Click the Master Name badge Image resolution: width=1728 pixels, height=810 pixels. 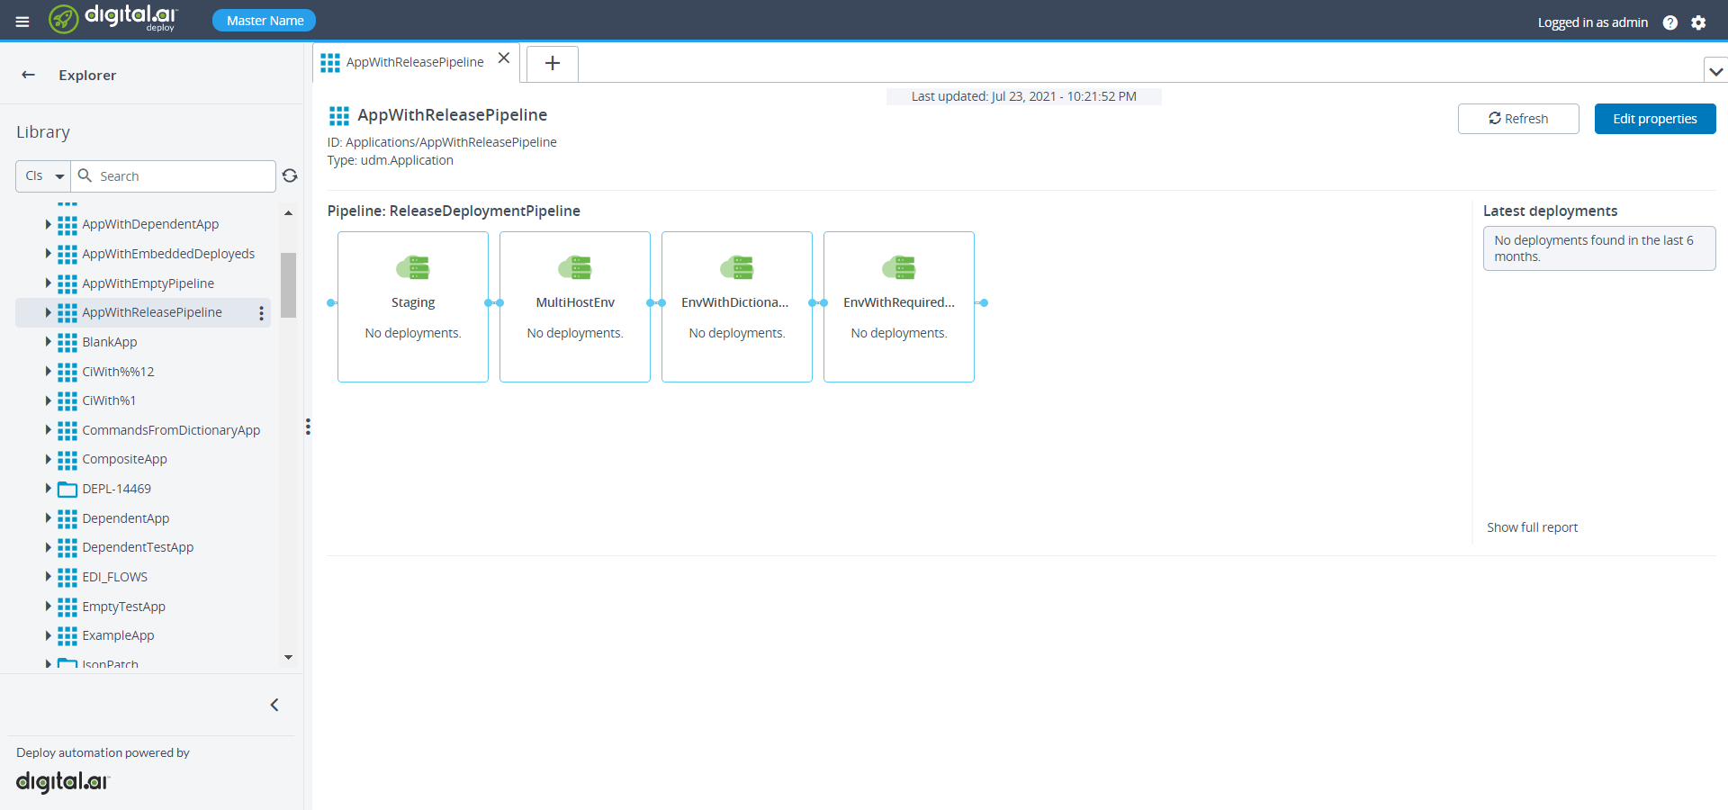point(265,20)
